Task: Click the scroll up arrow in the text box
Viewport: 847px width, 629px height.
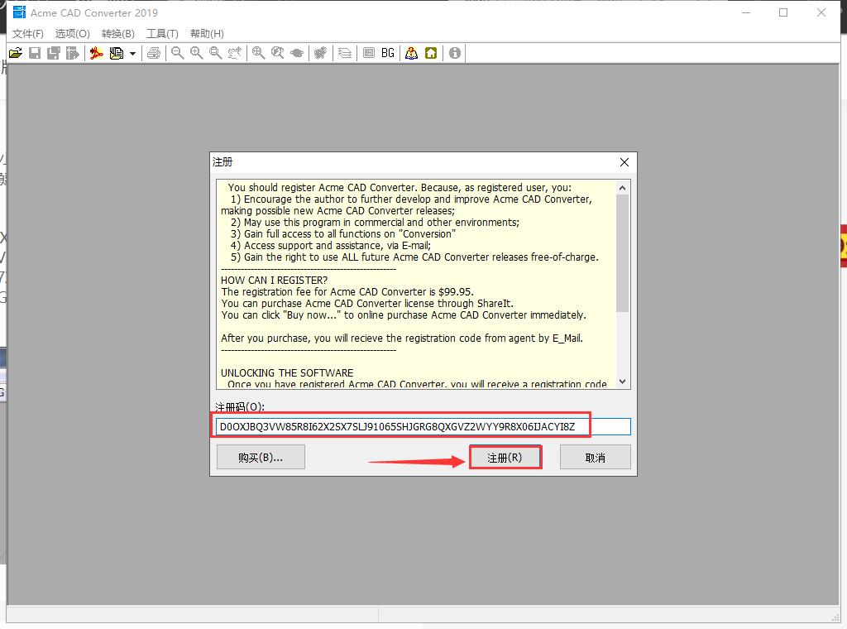Action: pyautogui.click(x=622, y=188)
